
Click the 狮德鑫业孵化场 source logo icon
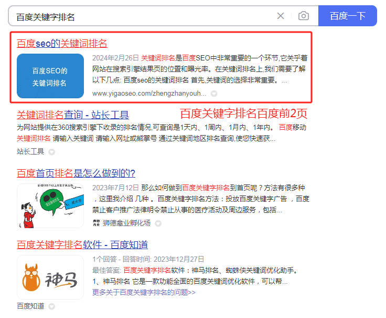coord(97,223)
